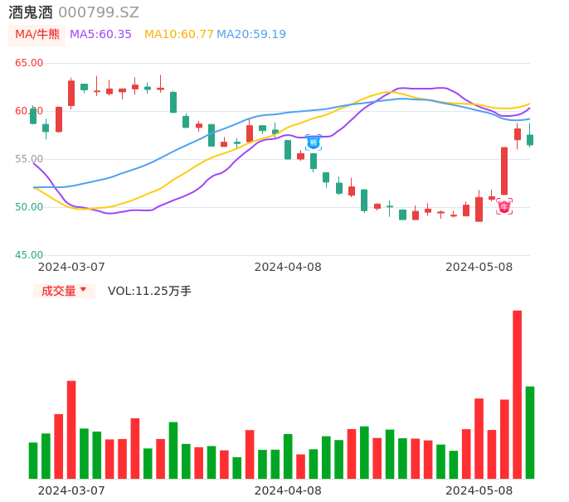Screen dimensions: 569x502
Task: Click the 65.00 price axis label
Action: tap(29, 63)
